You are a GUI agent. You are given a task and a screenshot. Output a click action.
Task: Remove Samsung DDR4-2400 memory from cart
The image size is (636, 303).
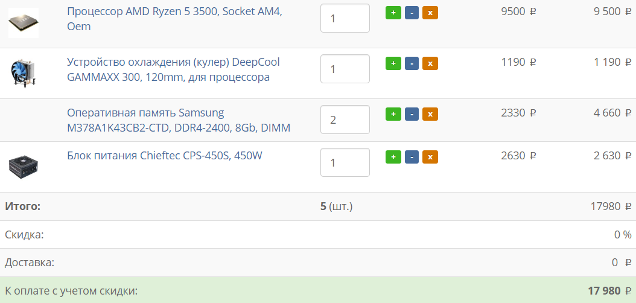click(430, 115)
